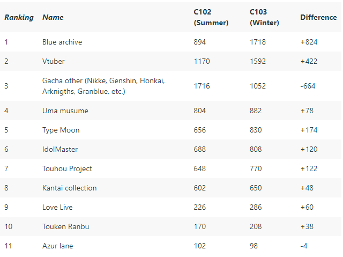Select the Vtuber row name

click(x=54, y=61)
